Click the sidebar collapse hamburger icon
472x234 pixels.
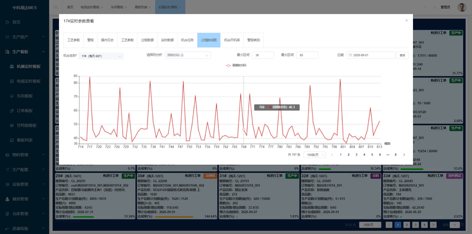point(55,7)
